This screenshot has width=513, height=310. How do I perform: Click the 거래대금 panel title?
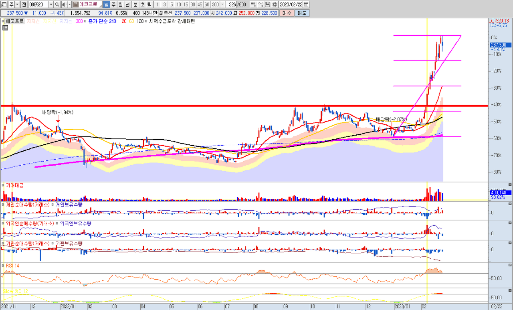pyautogui.click(x=14, y=185)
